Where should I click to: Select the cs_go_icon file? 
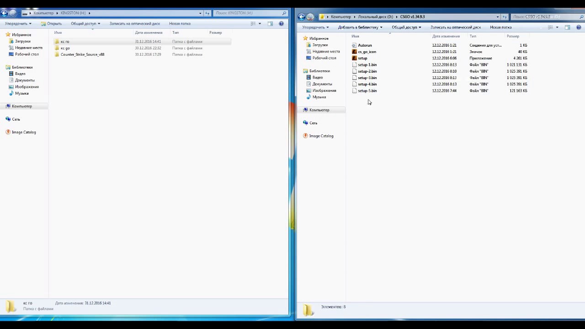click(x=367, y=52)
